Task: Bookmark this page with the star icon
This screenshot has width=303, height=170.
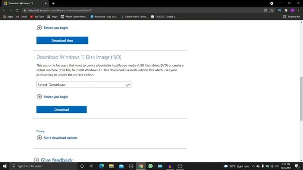Action: [272, 10]
